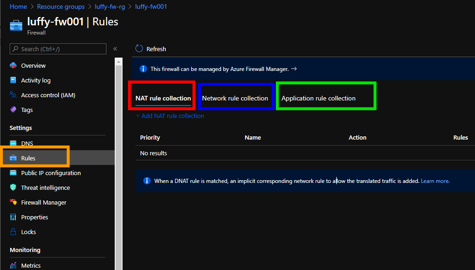Open Locks menu item

pos(29,232)
